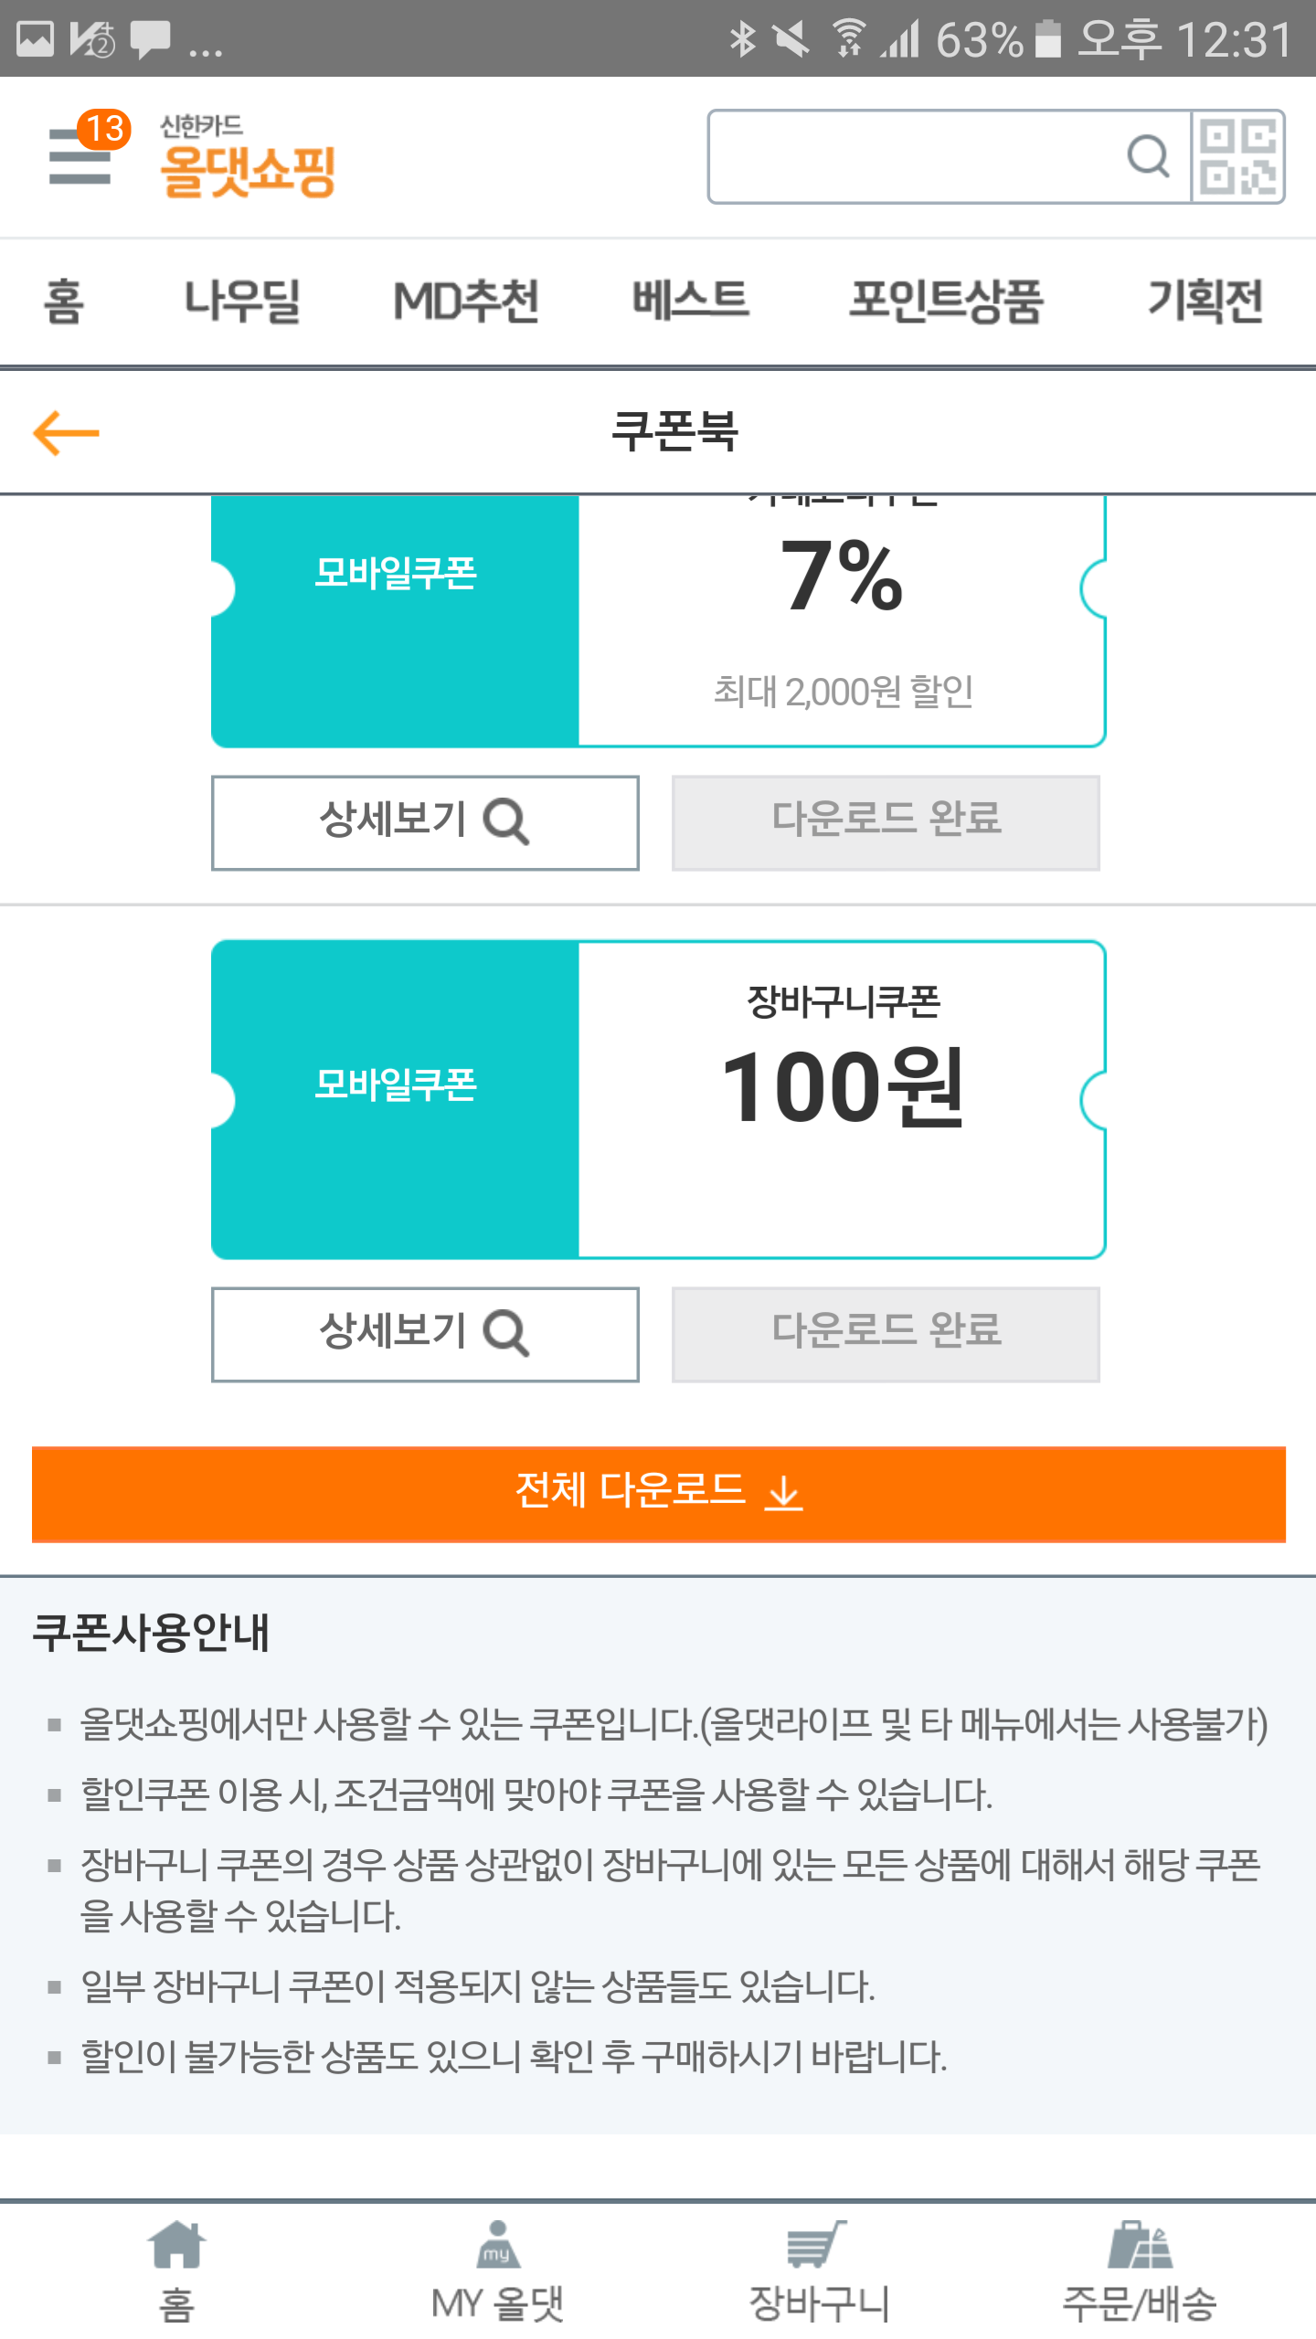1316x2339 pixels.
Task: Tap the search magnifier icon
Action: (x=1148, y=156)
